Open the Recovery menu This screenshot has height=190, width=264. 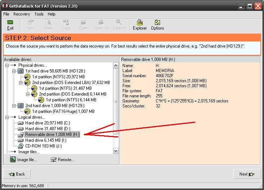[22, 14]
